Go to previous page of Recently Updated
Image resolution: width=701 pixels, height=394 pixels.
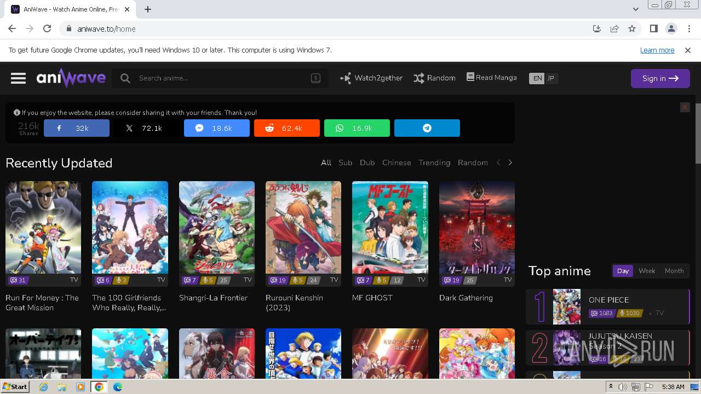pyautogui.click(x=498, y=163)
